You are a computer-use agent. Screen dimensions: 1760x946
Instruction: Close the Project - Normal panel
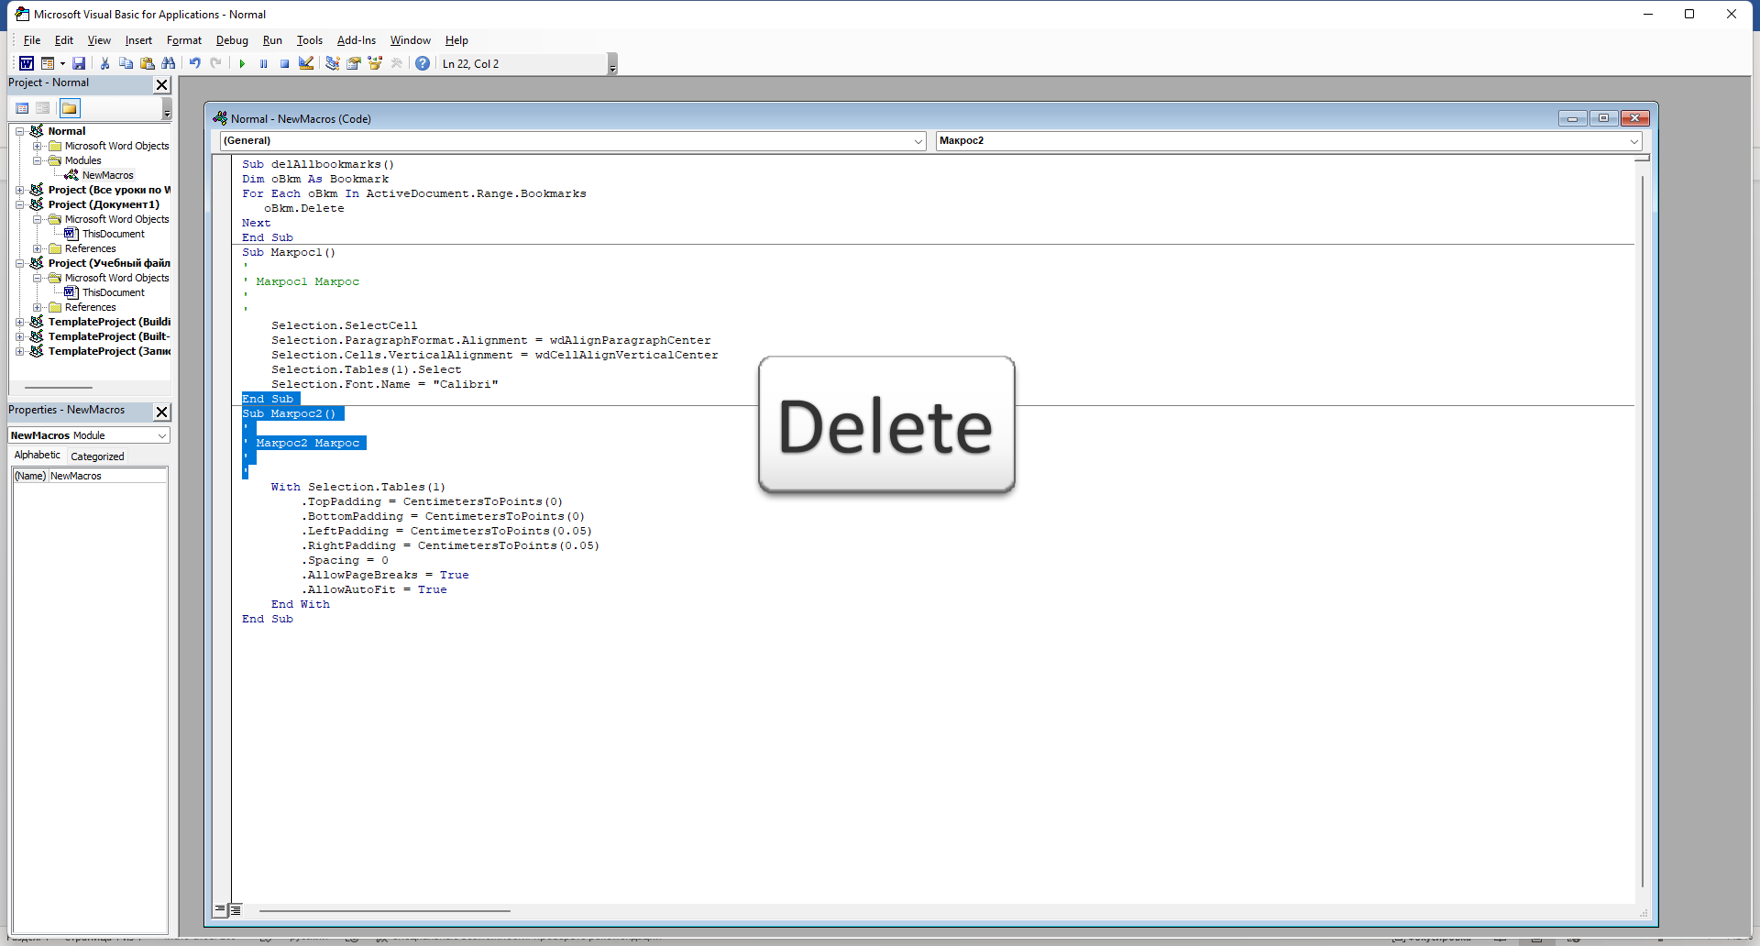click(x=161, y=84)
